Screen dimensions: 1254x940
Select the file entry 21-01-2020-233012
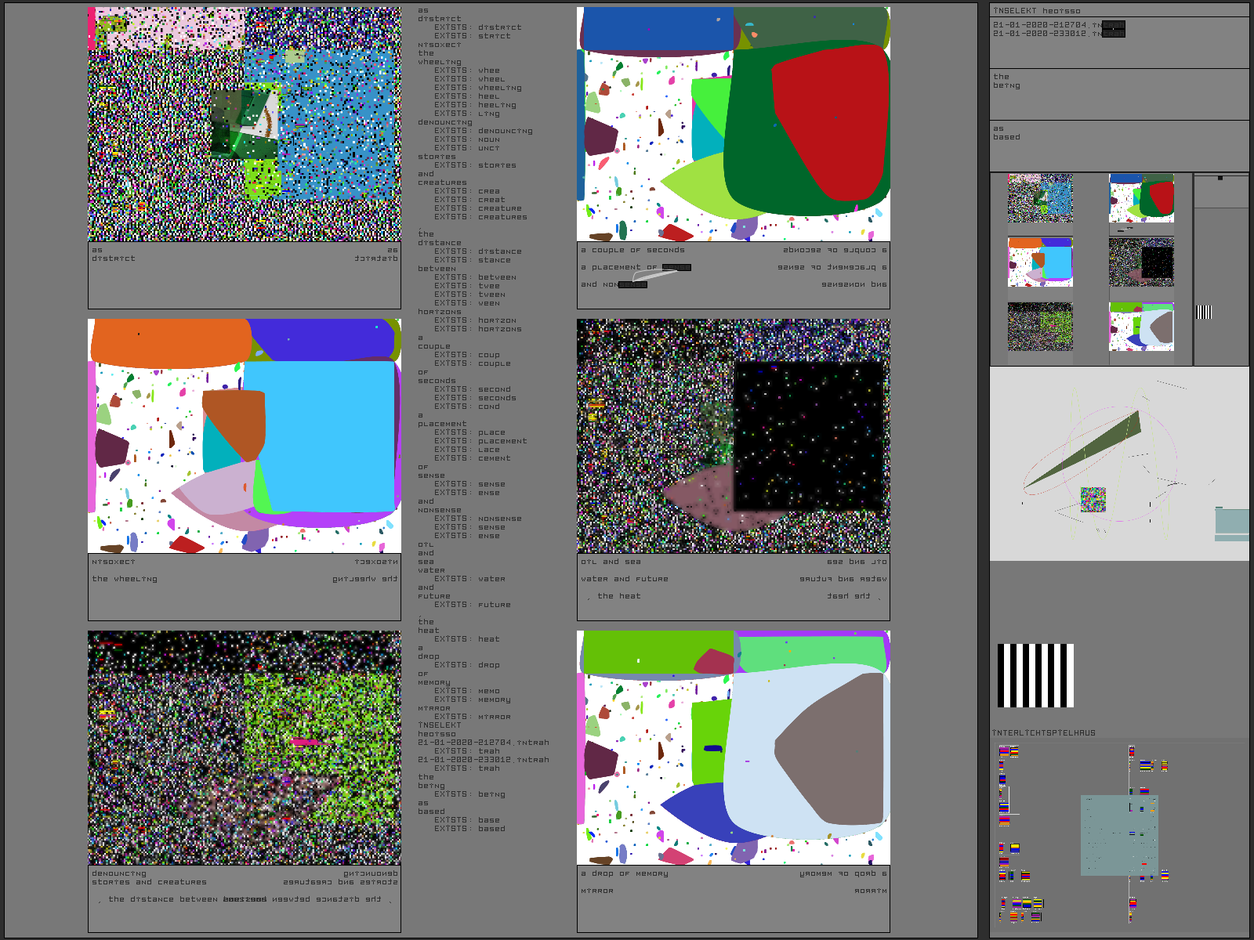pos(1042,34)
